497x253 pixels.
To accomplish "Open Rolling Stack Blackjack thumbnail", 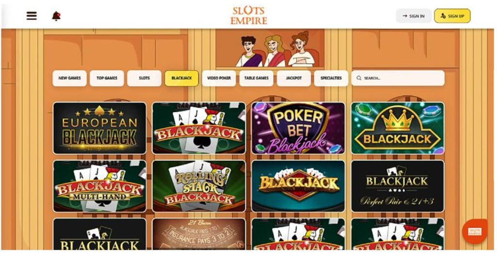I will tap(199, 186).
